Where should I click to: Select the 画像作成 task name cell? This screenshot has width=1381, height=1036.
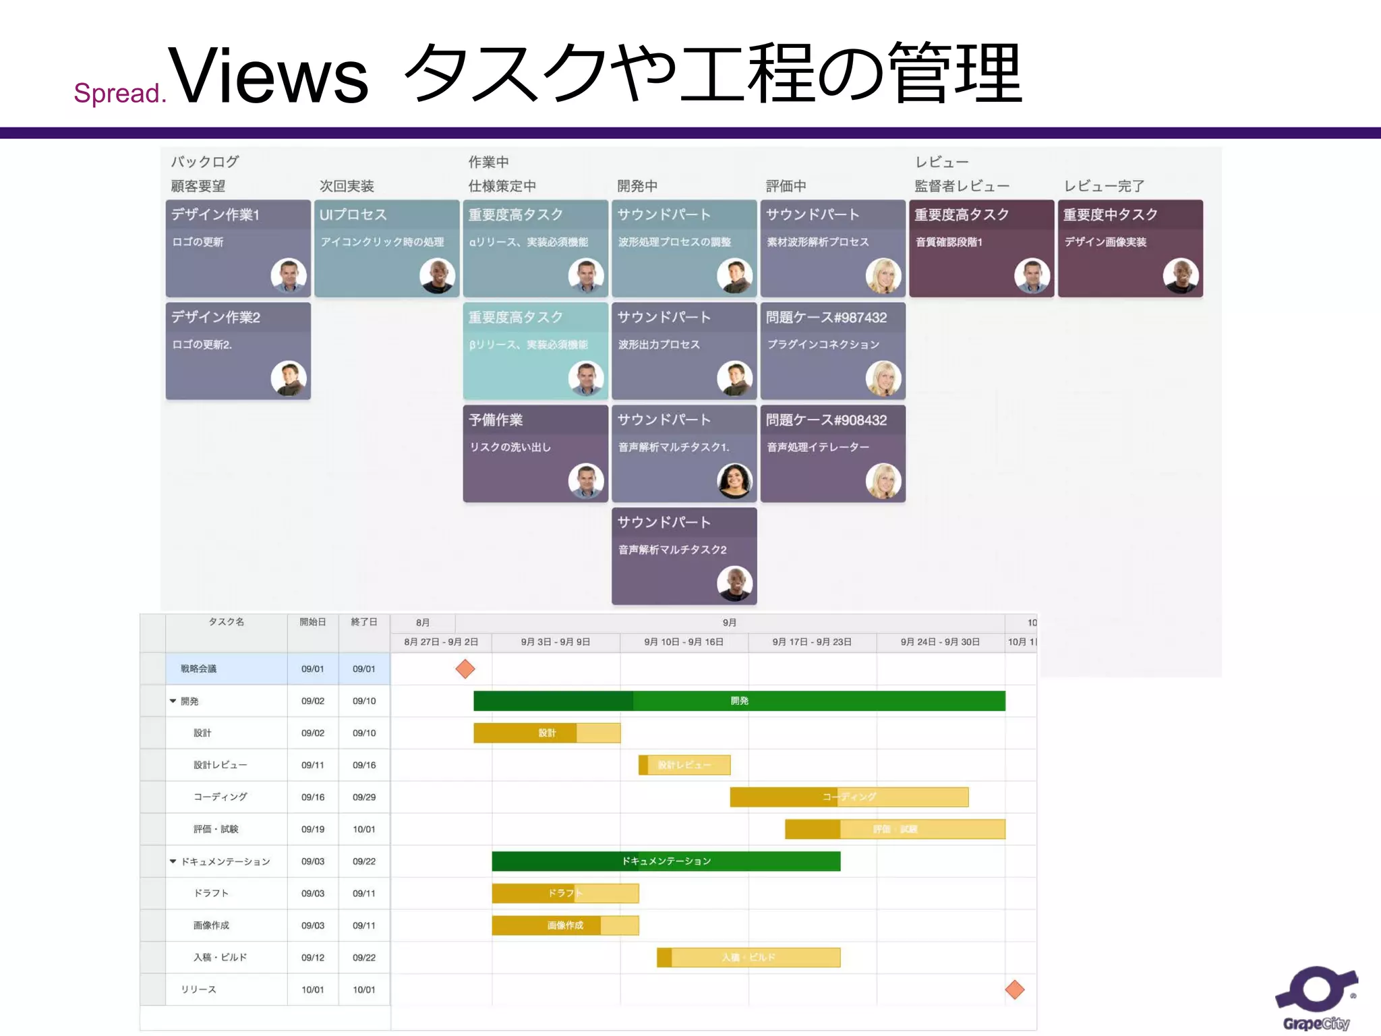click(227, 925)
